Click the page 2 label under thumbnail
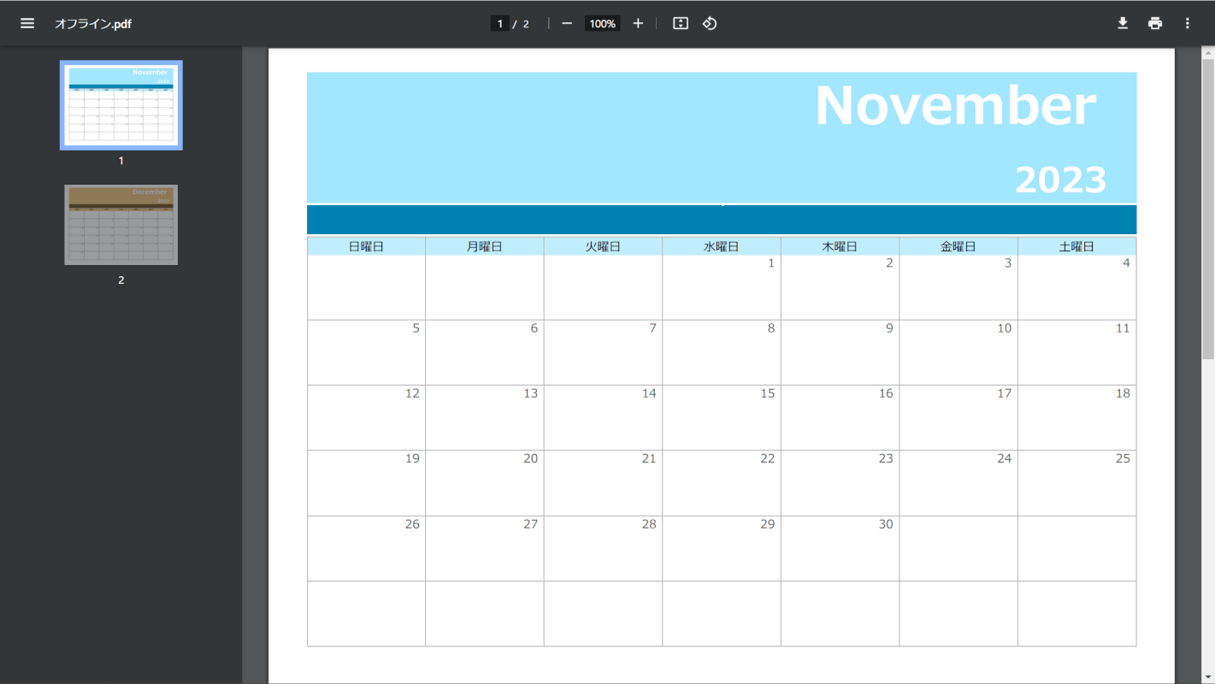 point(121,280)
